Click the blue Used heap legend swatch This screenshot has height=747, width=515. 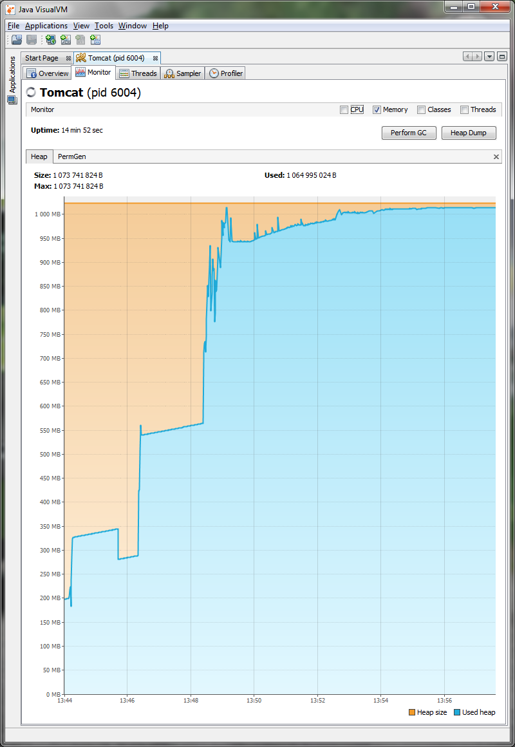[x=457, y=713]
